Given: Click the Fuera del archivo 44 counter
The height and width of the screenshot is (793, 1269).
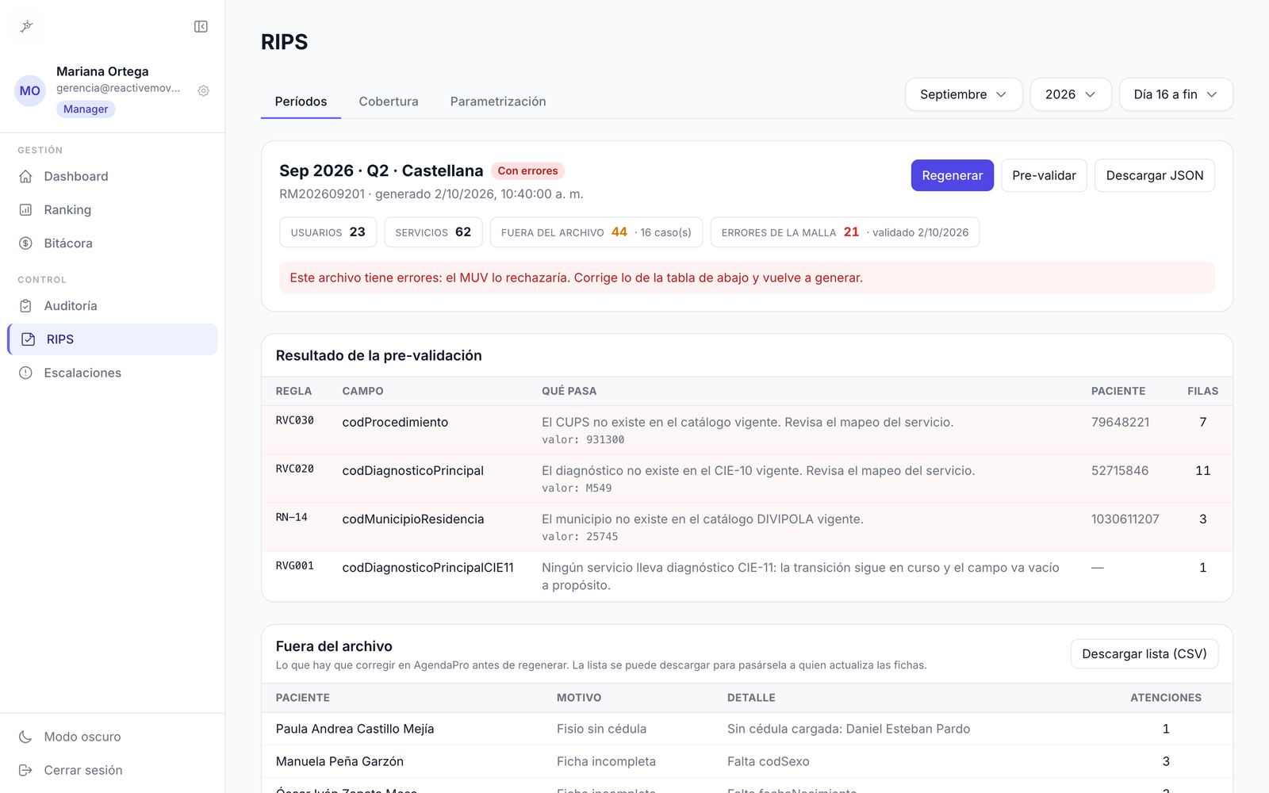Looking at the screenshot, I should 596,232.
